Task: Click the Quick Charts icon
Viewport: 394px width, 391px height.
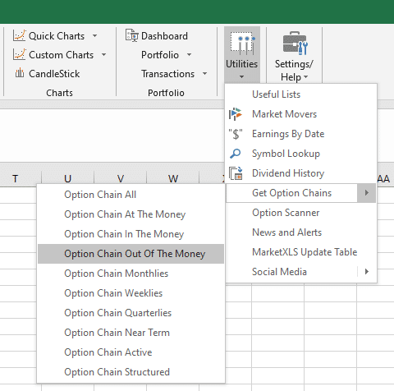Action: pyautogui.click(x=19, y=35)
